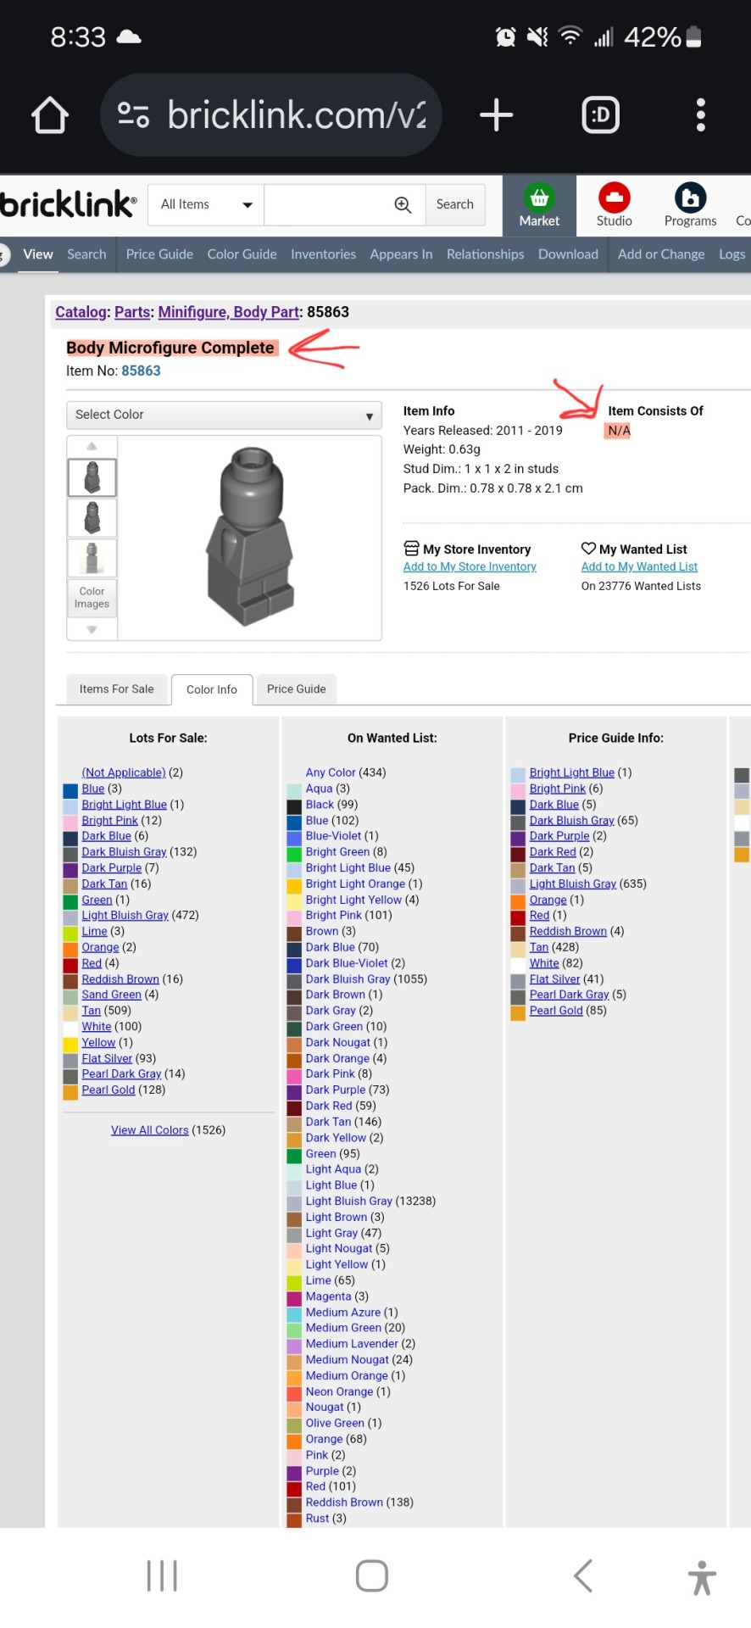The height and width of the screenshot is (1628, 751).
Task: Click Red swatch in Lots For Sale
Action: pyautogui.click(x=70, y=964)
